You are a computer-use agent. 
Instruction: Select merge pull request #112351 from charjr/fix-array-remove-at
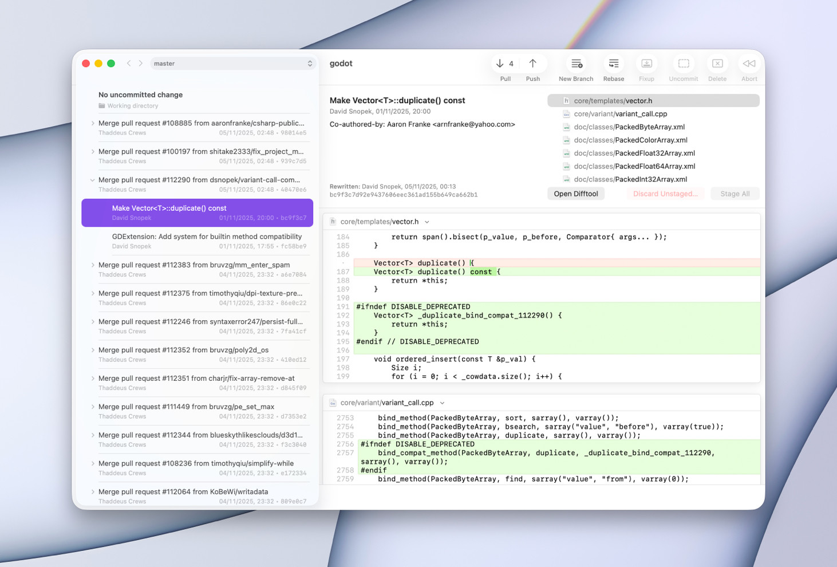click(198, 383)
